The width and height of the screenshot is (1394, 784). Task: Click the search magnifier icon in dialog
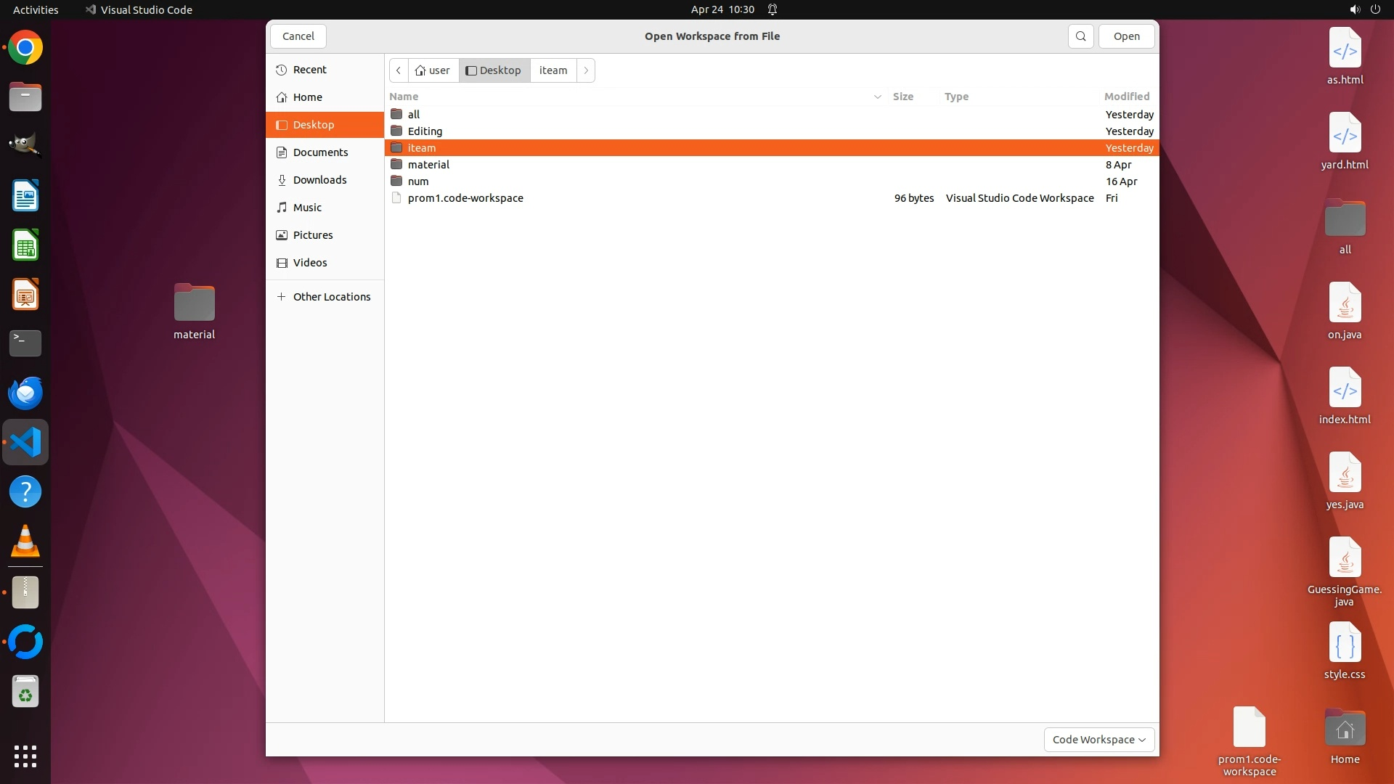click(x=1080, y=36)
